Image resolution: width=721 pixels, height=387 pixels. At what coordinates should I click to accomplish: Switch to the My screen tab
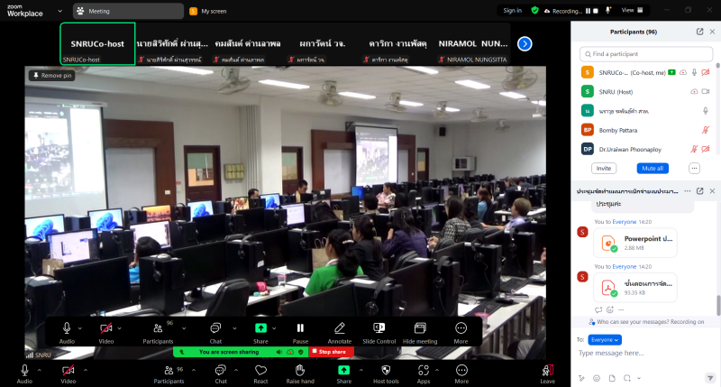208,11
